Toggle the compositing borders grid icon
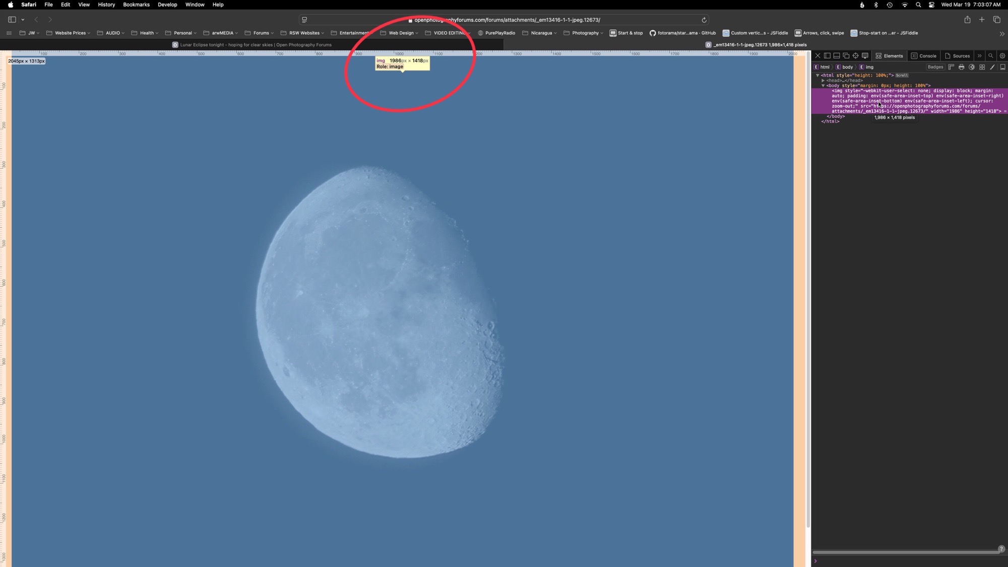Screen dimensions: 1008x567 tap(982, 67)
